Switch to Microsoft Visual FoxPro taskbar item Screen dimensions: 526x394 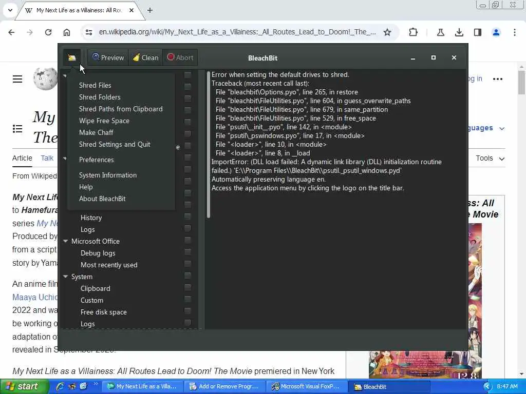[x=307, y=387]
